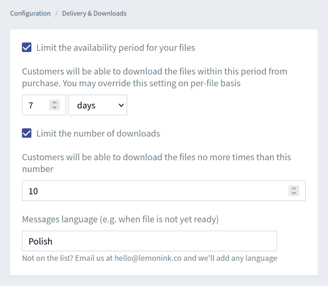Click the helper text about adding languages
Image resolution: width=328 pixels, height=286 pixels.
tap(150, 258)
